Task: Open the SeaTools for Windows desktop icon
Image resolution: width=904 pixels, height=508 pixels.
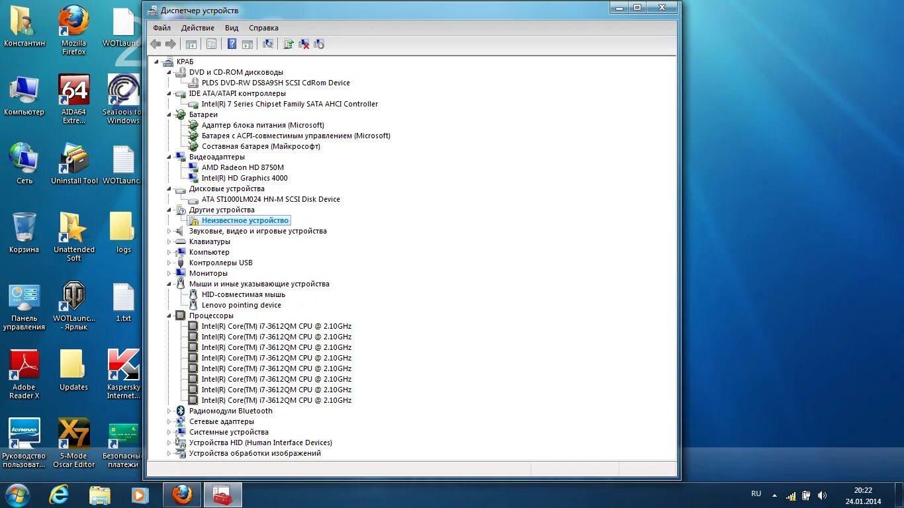Action: pos(123,99)
